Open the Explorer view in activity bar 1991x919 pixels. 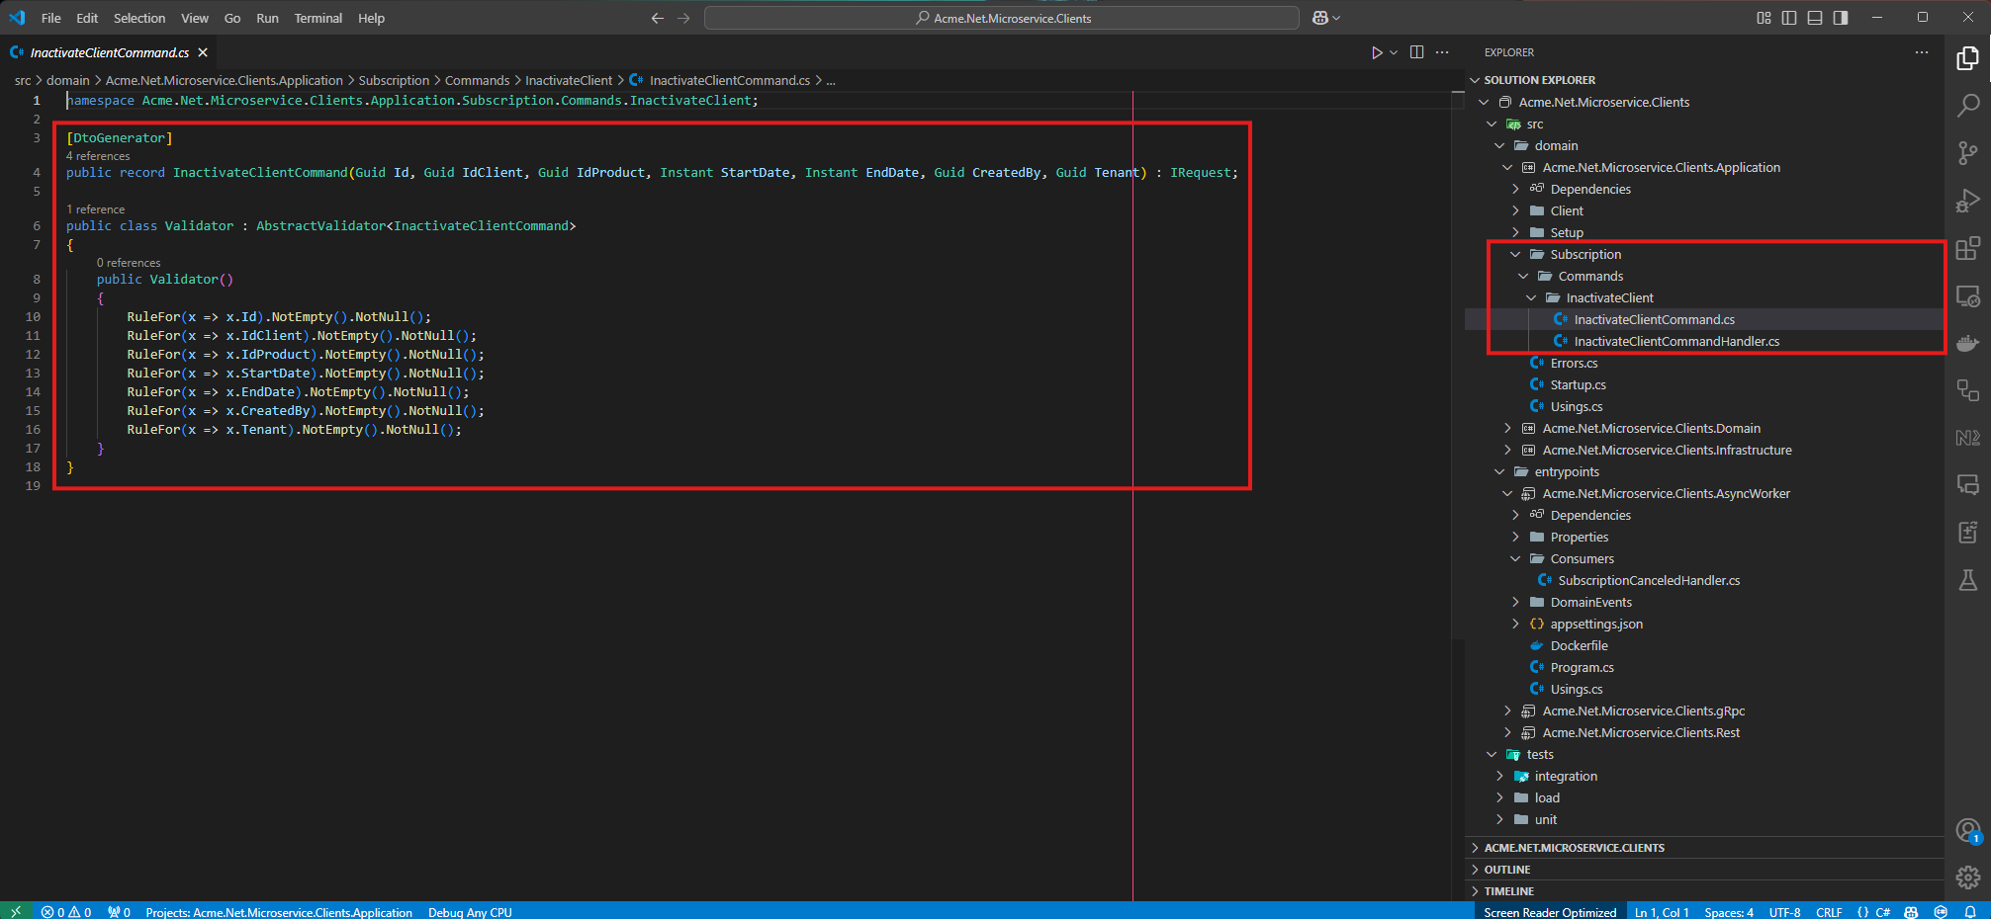[1968, 58]
